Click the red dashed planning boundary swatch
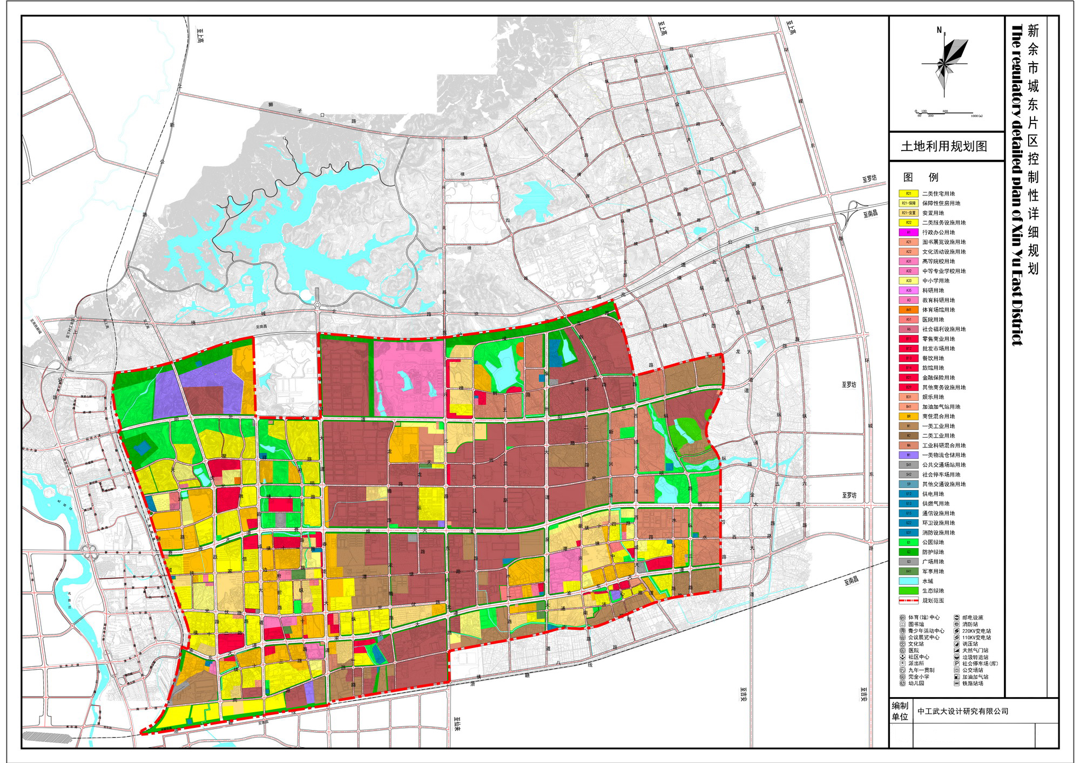The width and height of the screenshot is (1080, 763). (908, 601)
